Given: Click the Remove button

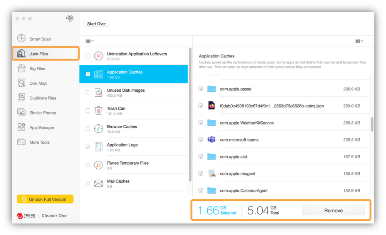Looking at the screenshot, I should (x=333, y=210).
